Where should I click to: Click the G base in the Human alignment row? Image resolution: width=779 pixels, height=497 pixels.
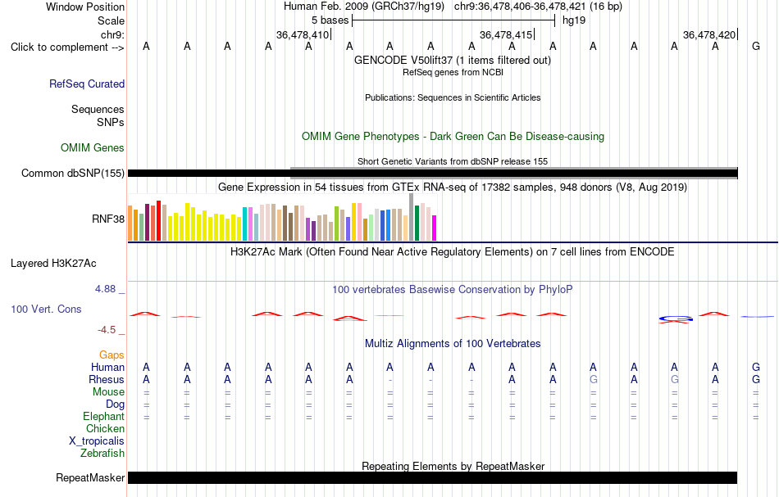tap(756, 367)
